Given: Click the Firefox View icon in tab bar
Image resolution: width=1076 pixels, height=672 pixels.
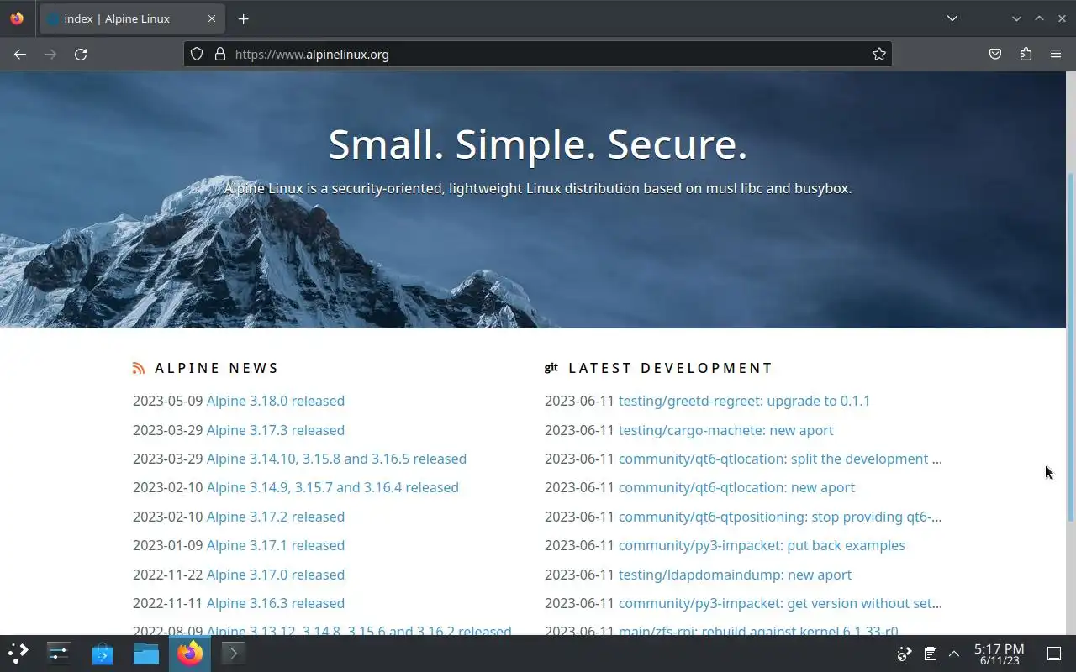Looking at the screenshot, I should [x=17, y=18].
